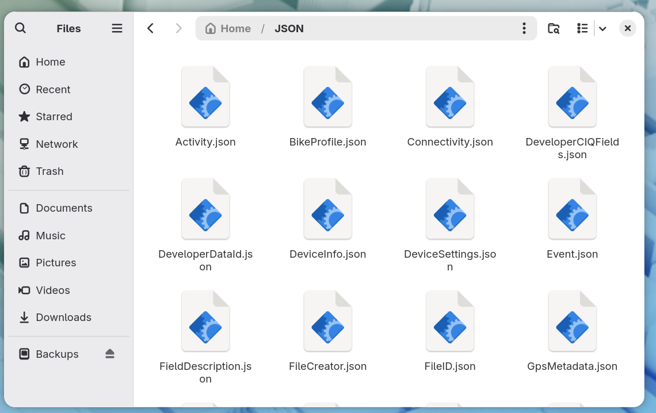Viewport: 656px width, 413px height.
Task: Select the Event.json file icon
Action: pos(573,209)
